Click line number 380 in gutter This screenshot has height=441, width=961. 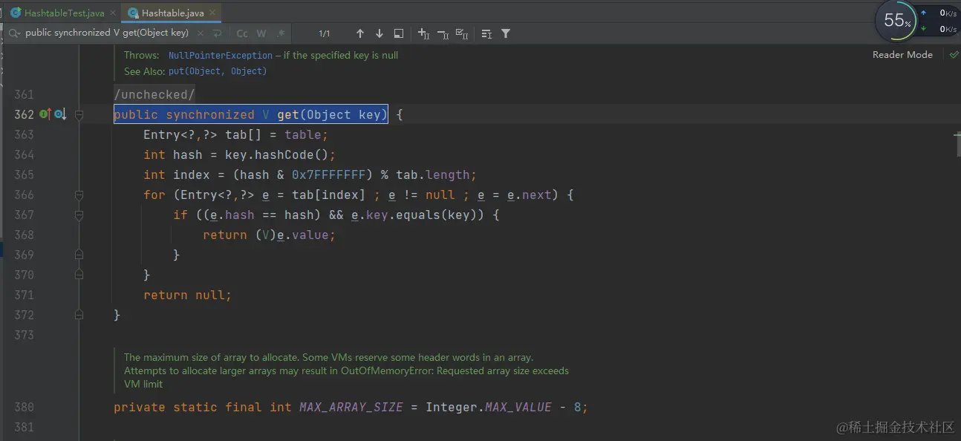click(24, 407)
